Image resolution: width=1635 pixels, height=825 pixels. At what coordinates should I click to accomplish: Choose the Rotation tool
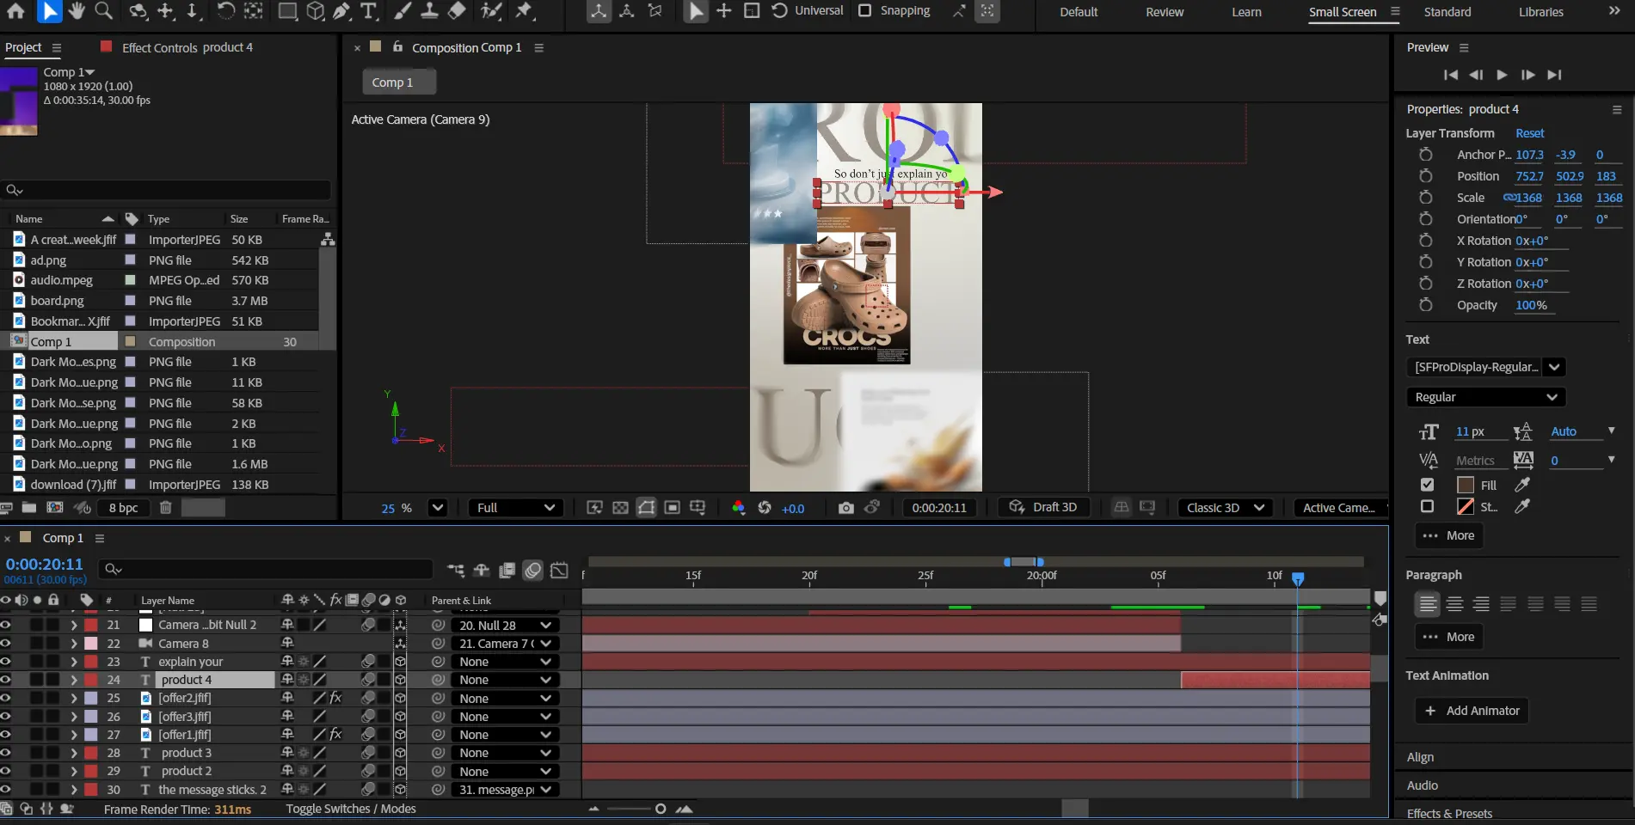(x=225, y=10)
